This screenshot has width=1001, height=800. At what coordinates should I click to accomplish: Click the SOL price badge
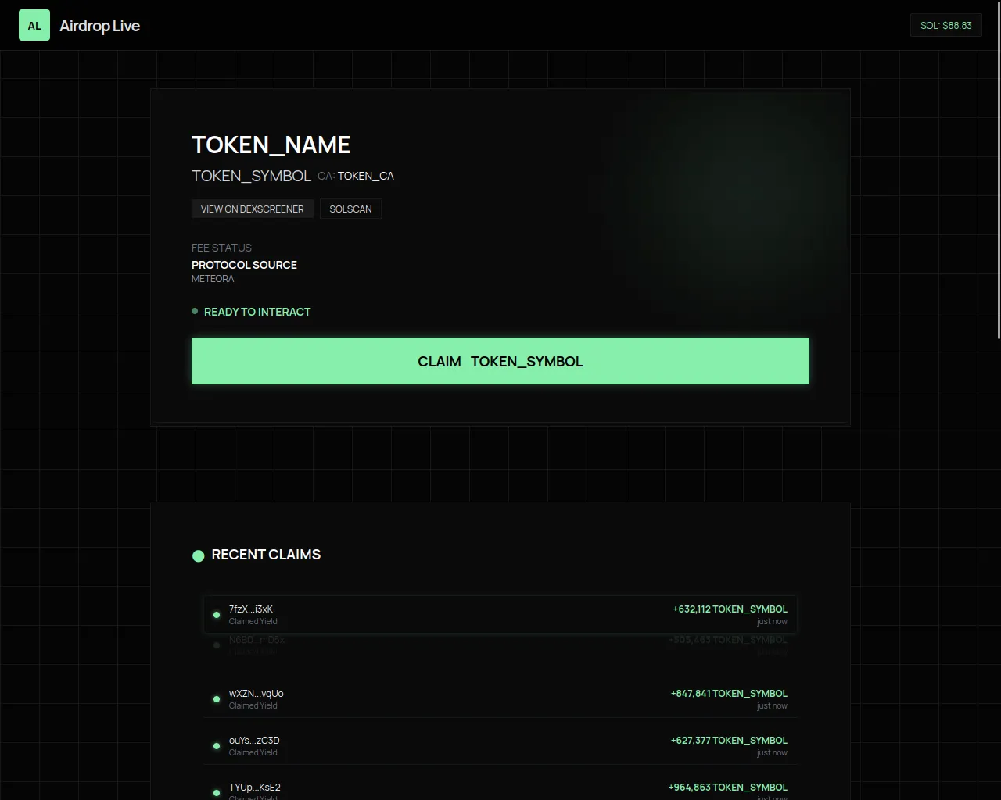(945, 25)
